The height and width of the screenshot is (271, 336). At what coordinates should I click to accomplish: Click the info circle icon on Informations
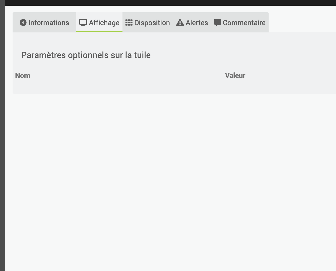tap(23, 23)
